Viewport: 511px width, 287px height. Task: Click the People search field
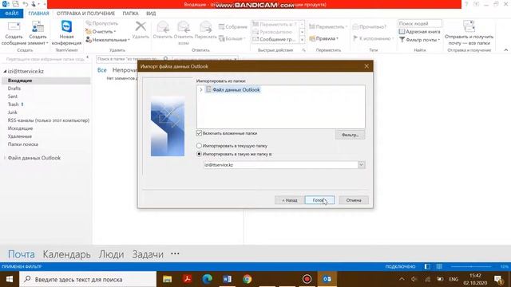tap(420, 23)
